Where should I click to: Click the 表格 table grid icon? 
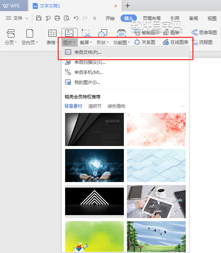point(52,33)
